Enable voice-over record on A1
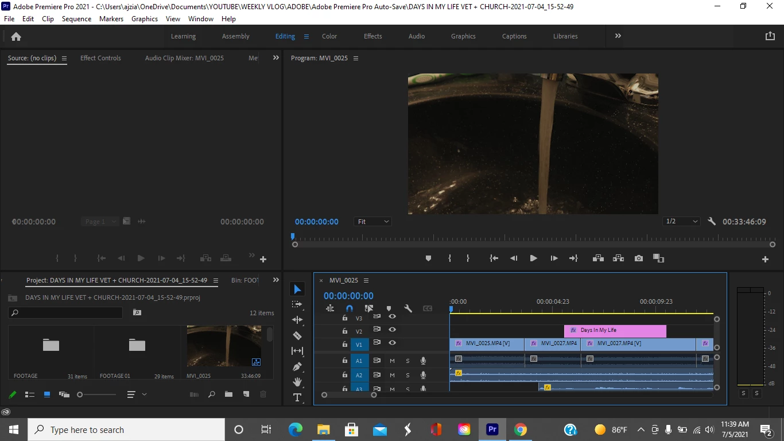Screen dimensions: 784x441 point(423,361)
